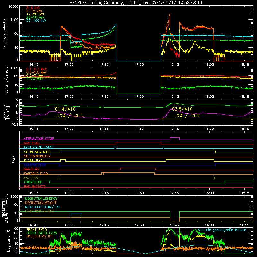Click the BAD_PACKETS flag label
Image resolution: width=257 pixels, height=257 pixels.
point(35,186)
